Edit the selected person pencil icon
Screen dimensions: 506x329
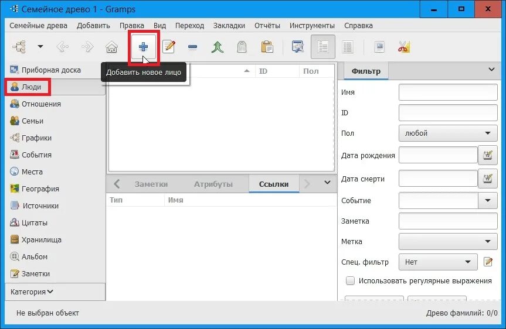pyautogui.click(x=169, y=47)
